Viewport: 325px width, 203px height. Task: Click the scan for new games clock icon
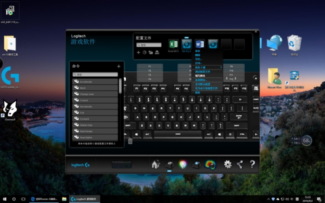(x=144, y=52)
